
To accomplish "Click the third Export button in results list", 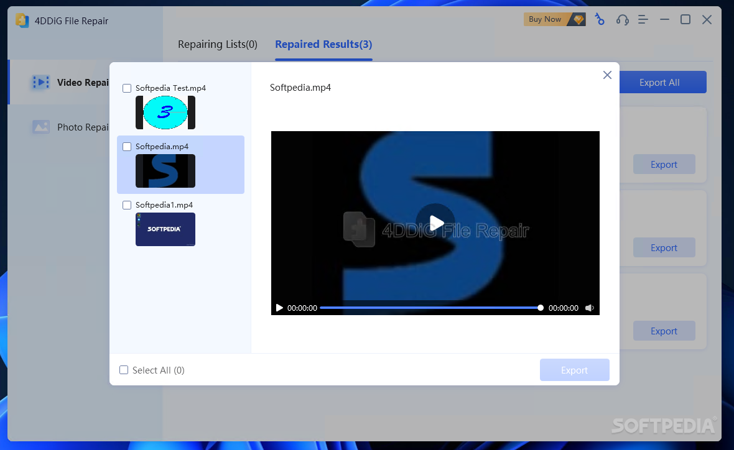I will click(x=664, y=331).
